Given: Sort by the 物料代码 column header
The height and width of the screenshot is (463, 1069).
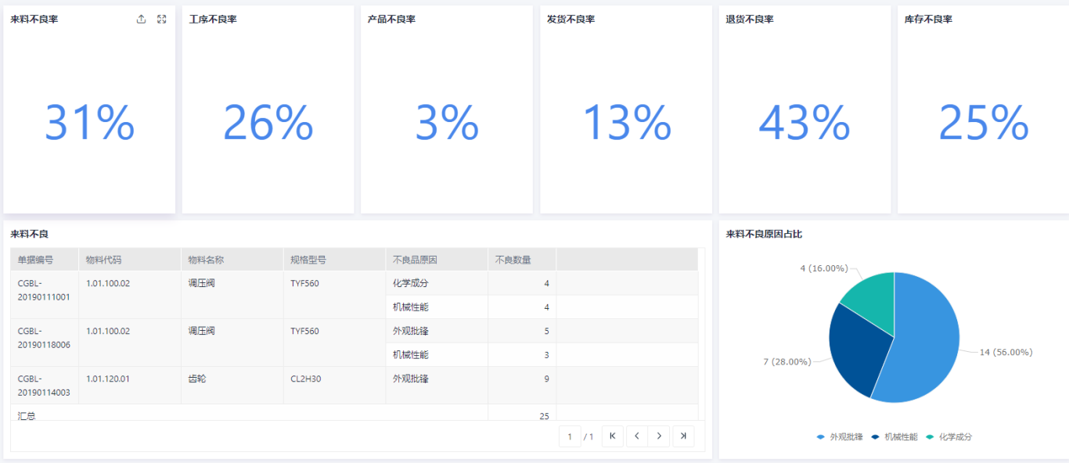Looking at the screenshot, I should click(130, 260).
